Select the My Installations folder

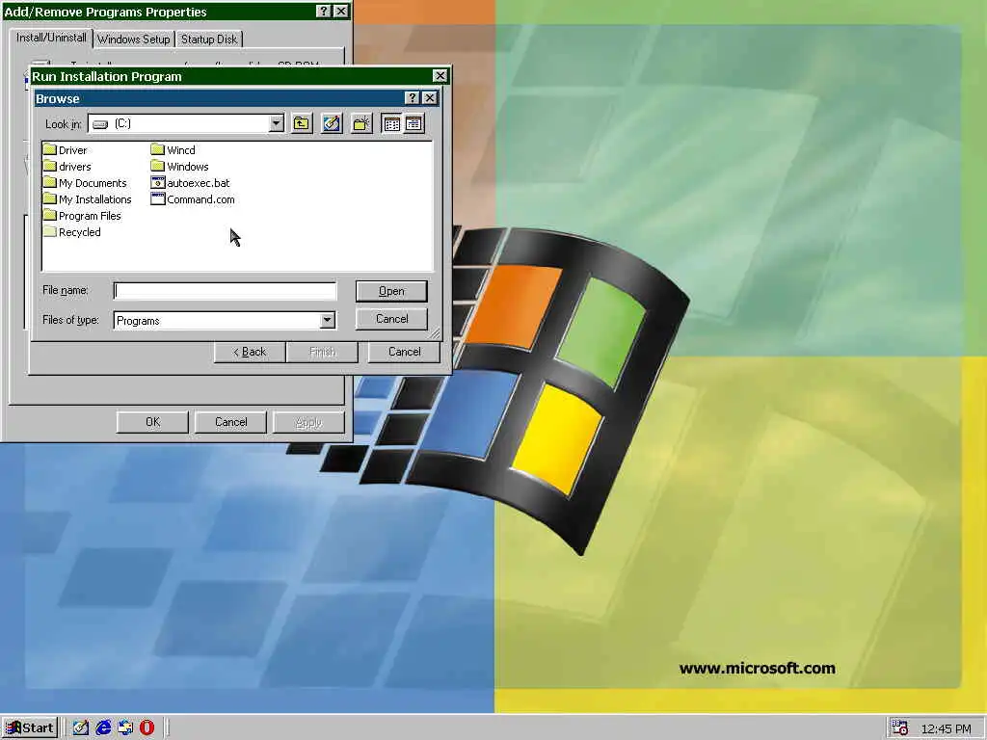pos(88,198)
